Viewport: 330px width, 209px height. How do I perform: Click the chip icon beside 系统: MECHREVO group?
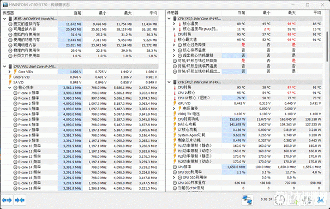click(x=10, y=19)
